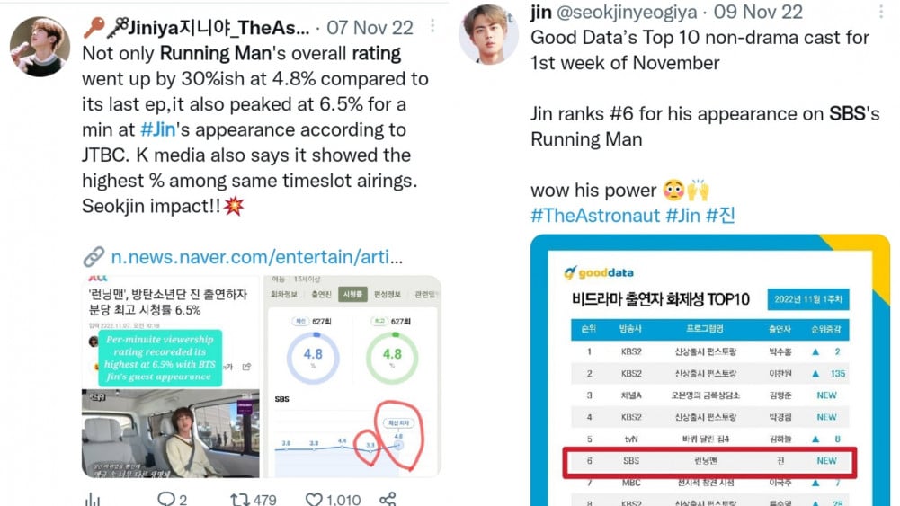Viewport: 900px width, 506px height.
Task: Open more options menu on jin tweet
Action: click(x=881, y=11)
